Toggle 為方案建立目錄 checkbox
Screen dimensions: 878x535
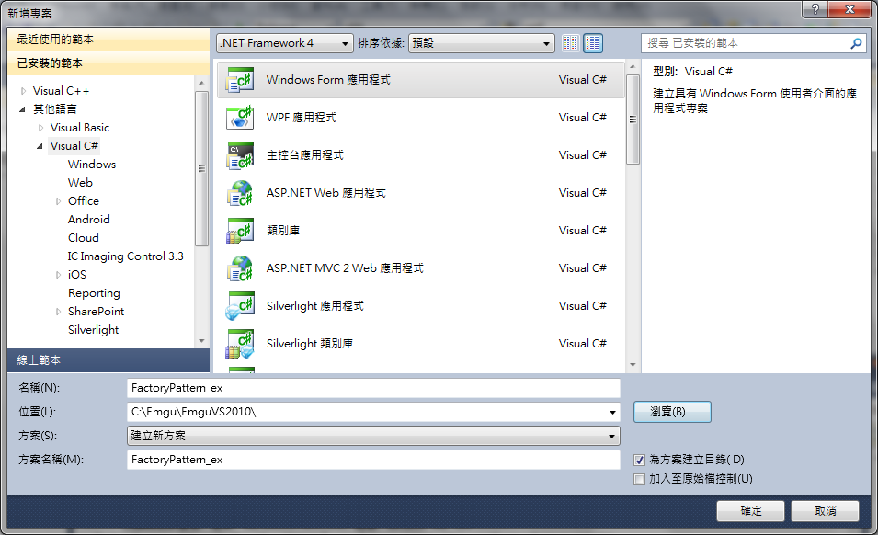639,460
